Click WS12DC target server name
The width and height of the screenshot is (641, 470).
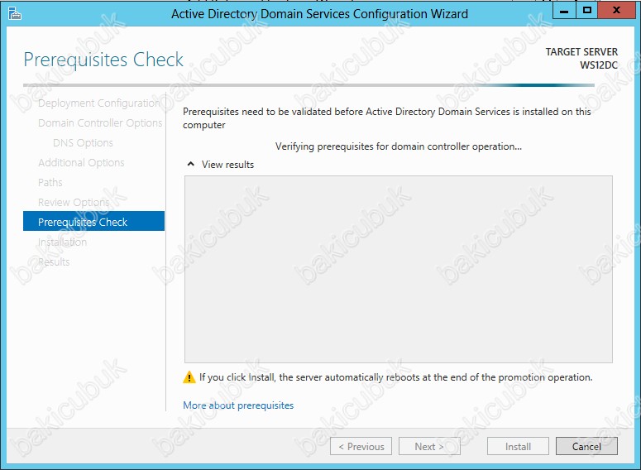coord(599,65)
